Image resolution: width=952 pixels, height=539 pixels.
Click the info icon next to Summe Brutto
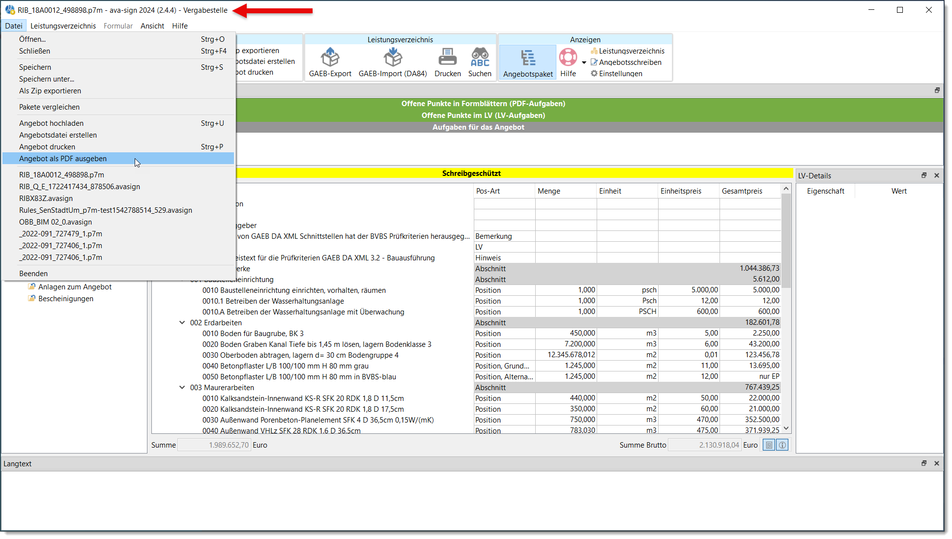[782, 445]
